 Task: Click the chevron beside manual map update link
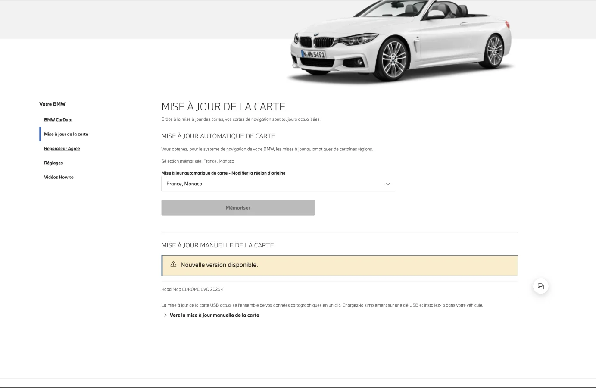click(x=165, y=315)
